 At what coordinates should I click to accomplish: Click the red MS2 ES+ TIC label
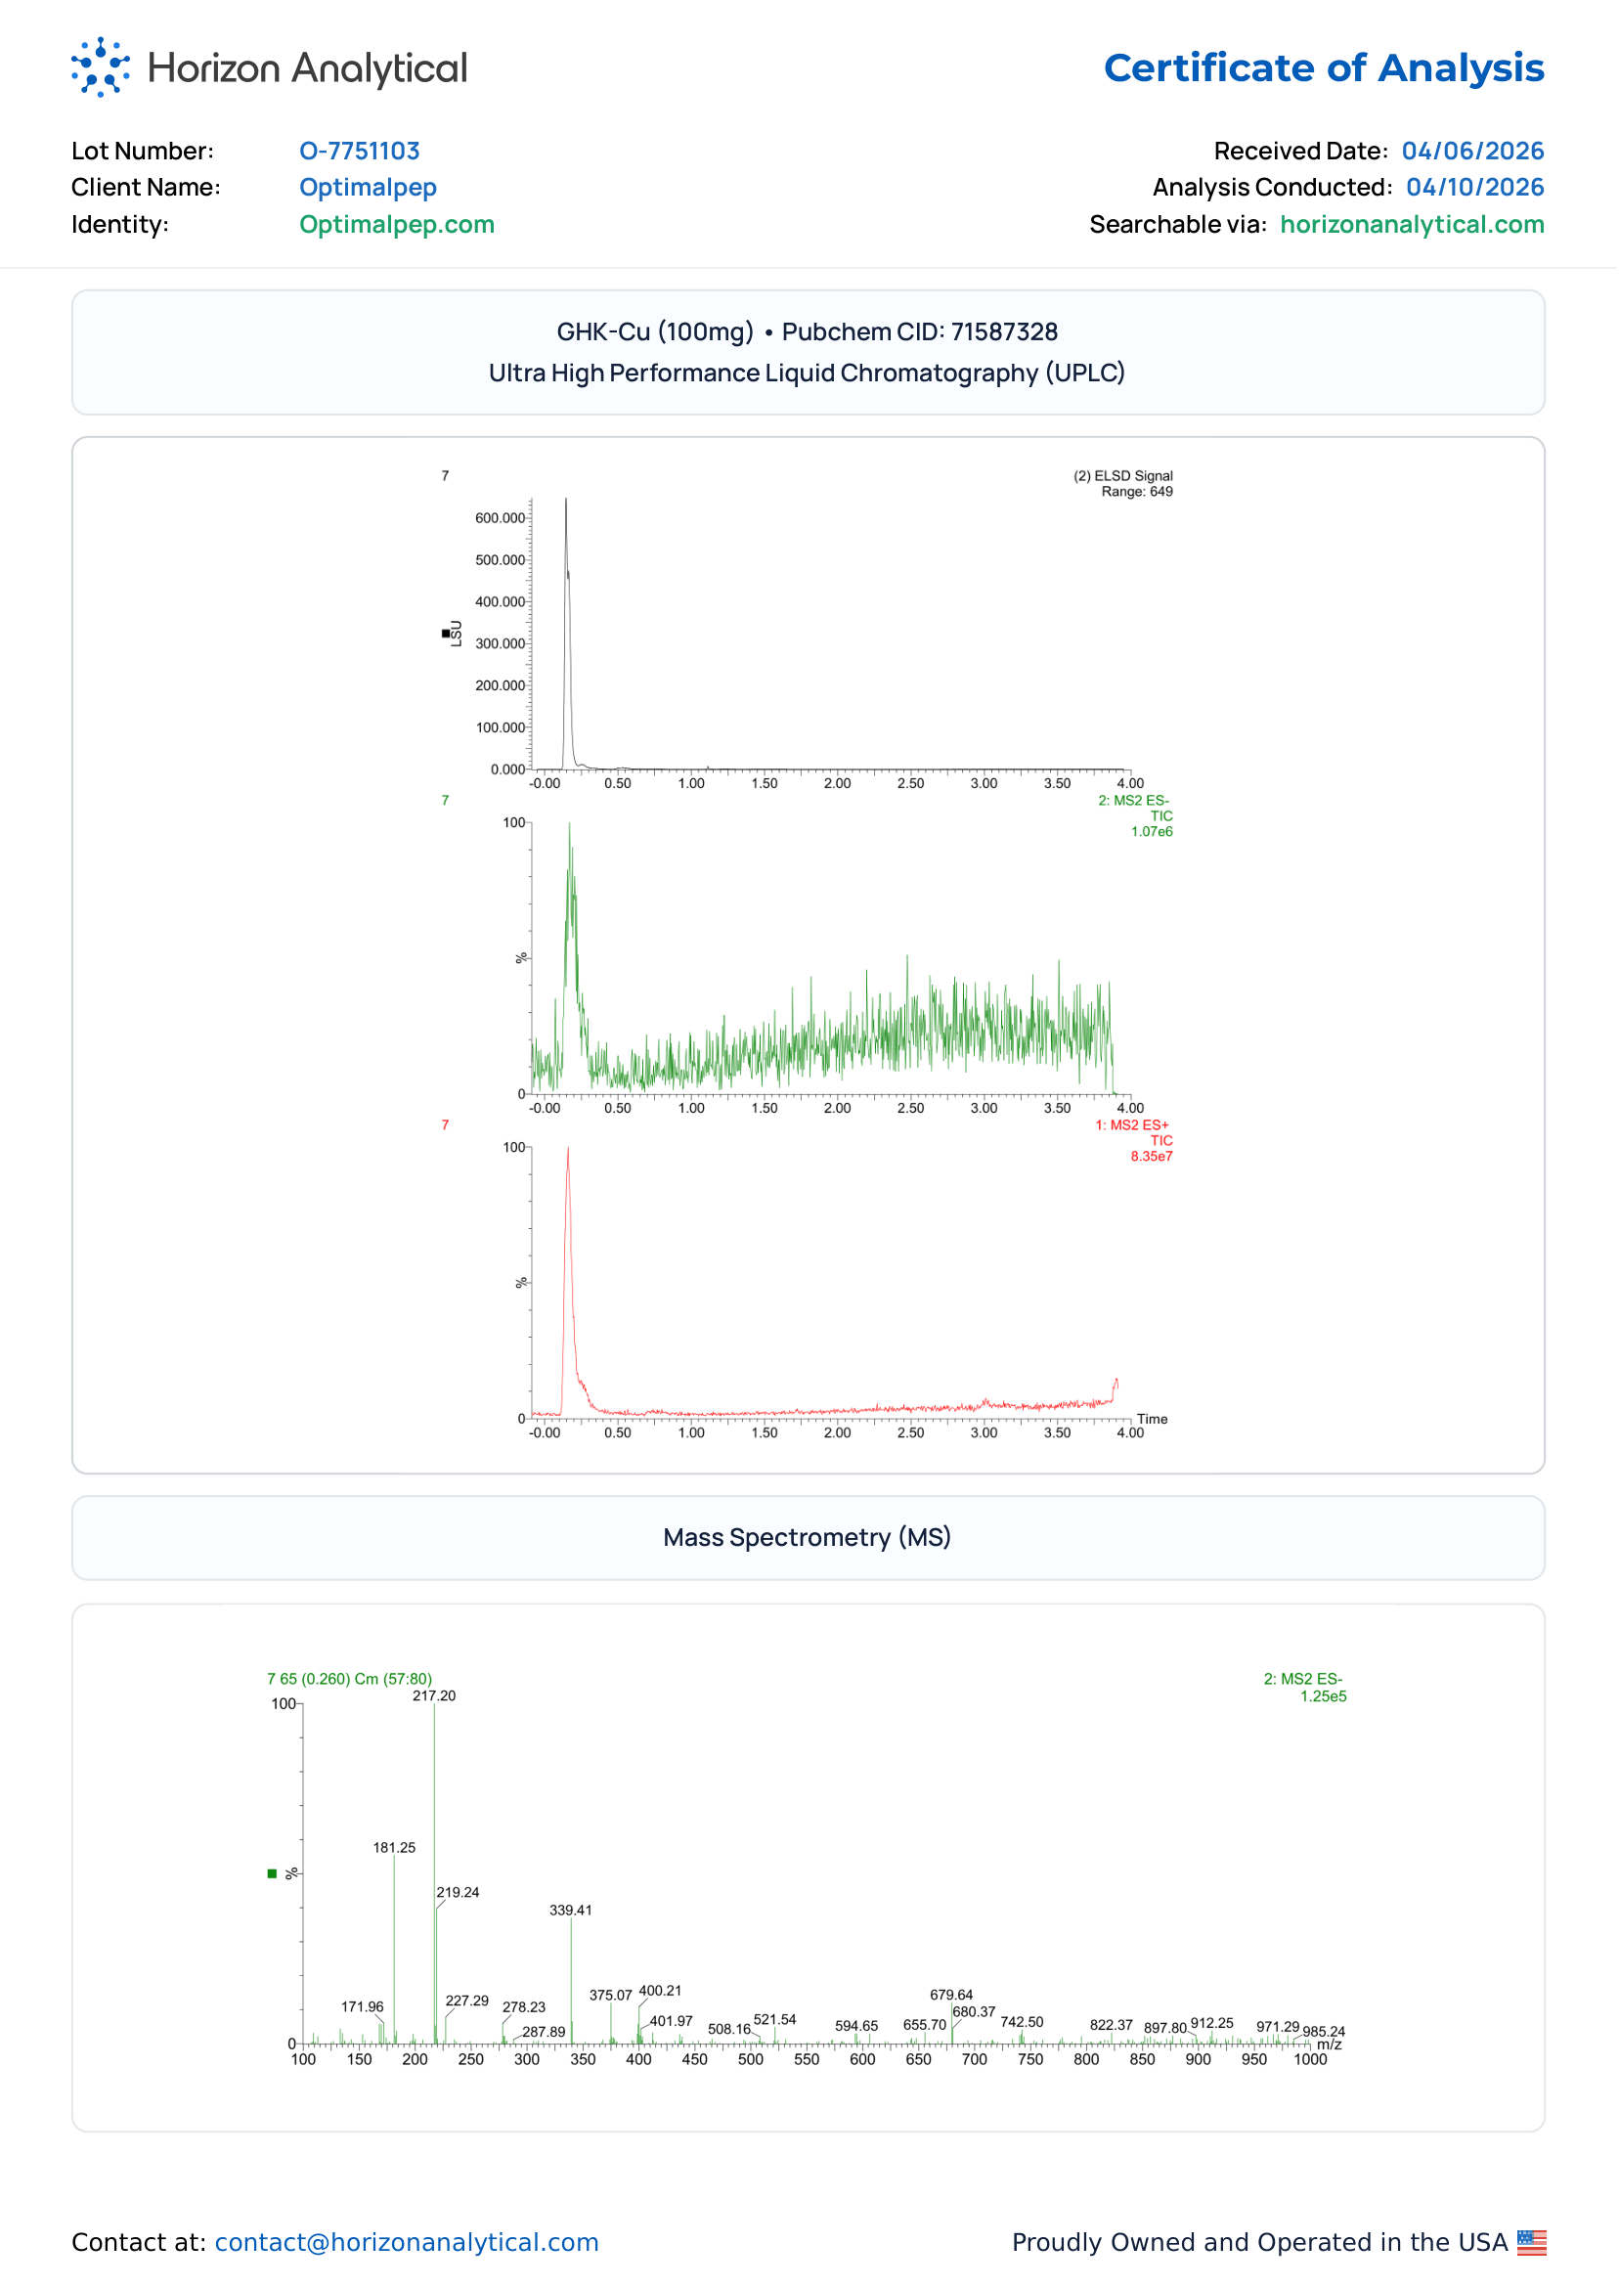[1135, 1141]
